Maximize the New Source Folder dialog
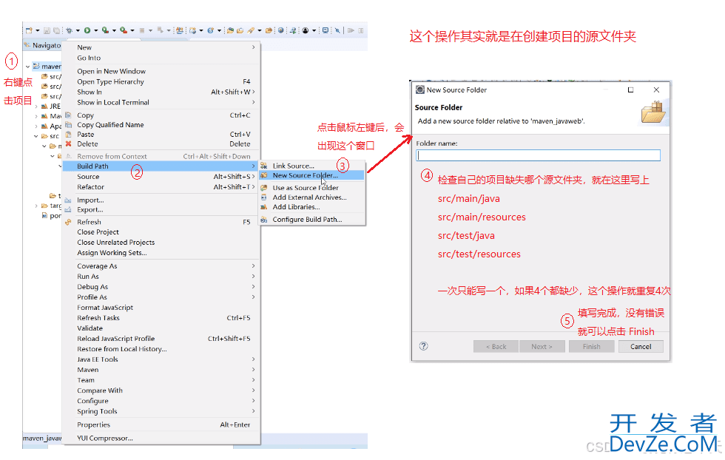 (630, 89)
